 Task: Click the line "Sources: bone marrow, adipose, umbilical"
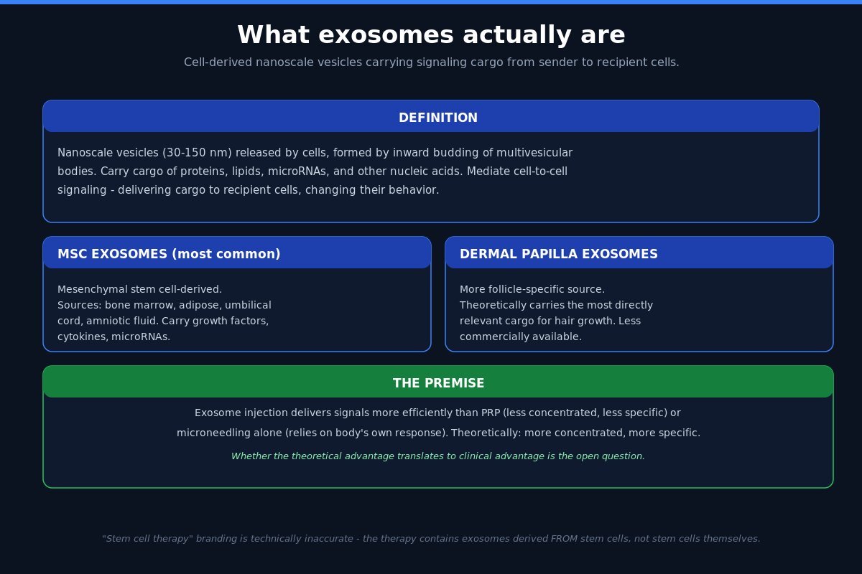[x=164, y=305]
